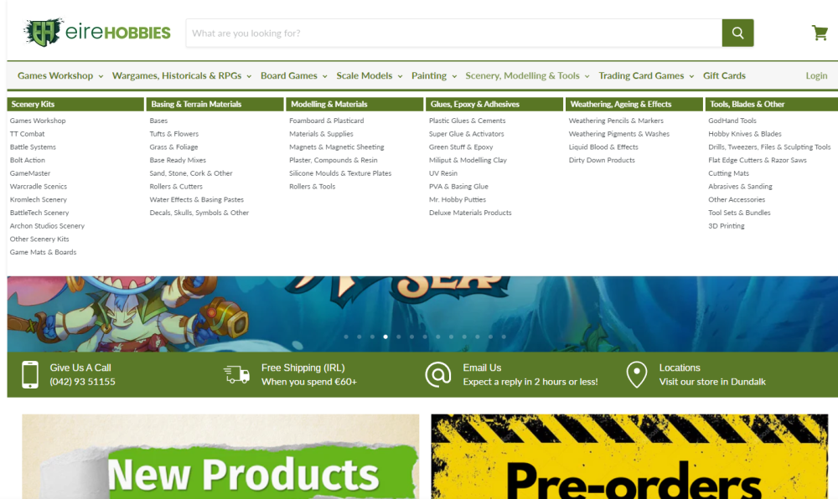Open the shopping cart
Screen dimensions: 838x499
coord(820,32)
